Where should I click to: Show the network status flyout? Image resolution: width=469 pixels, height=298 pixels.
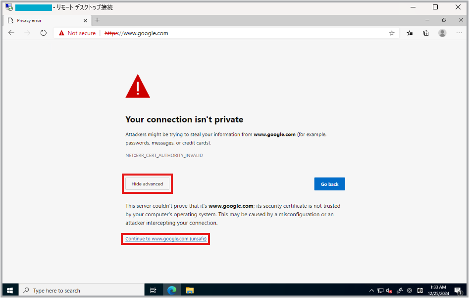(380, 290)
